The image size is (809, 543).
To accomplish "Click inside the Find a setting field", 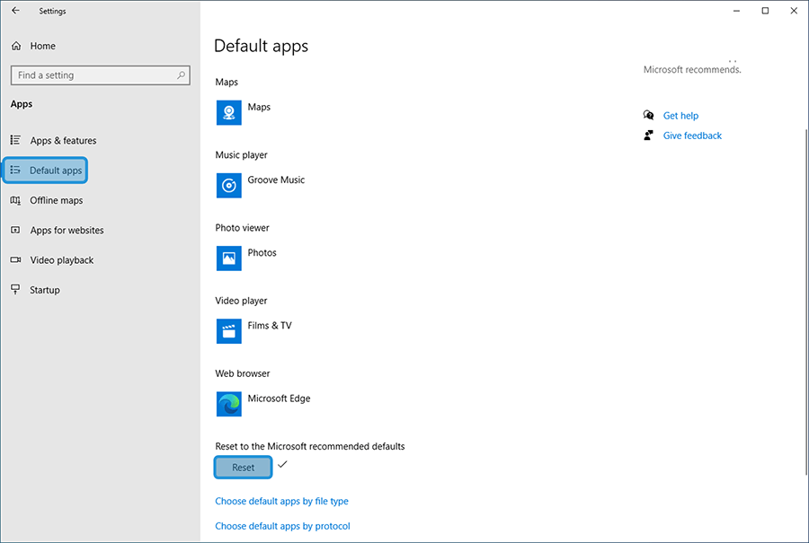I will (100, 75).
